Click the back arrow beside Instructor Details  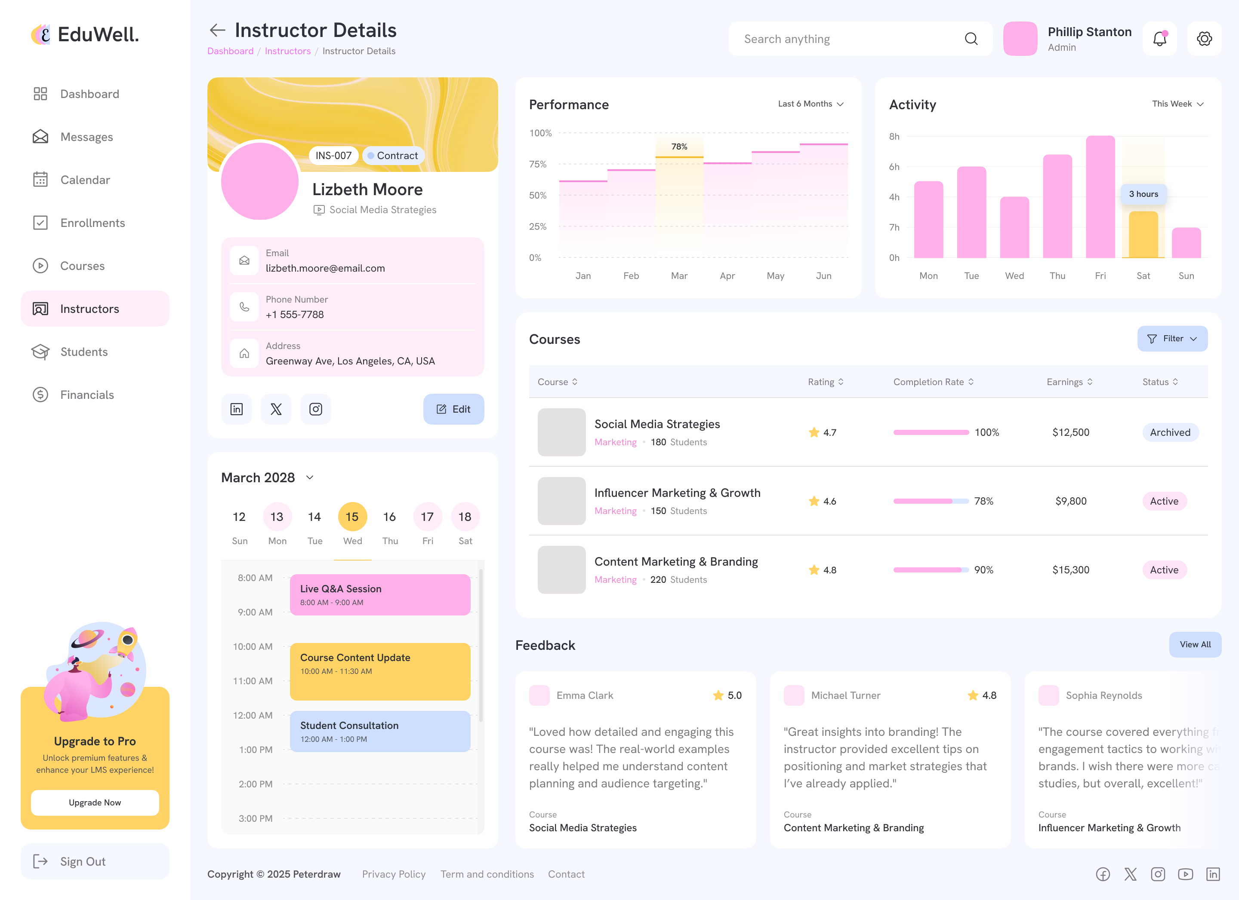tap(217, 31)
